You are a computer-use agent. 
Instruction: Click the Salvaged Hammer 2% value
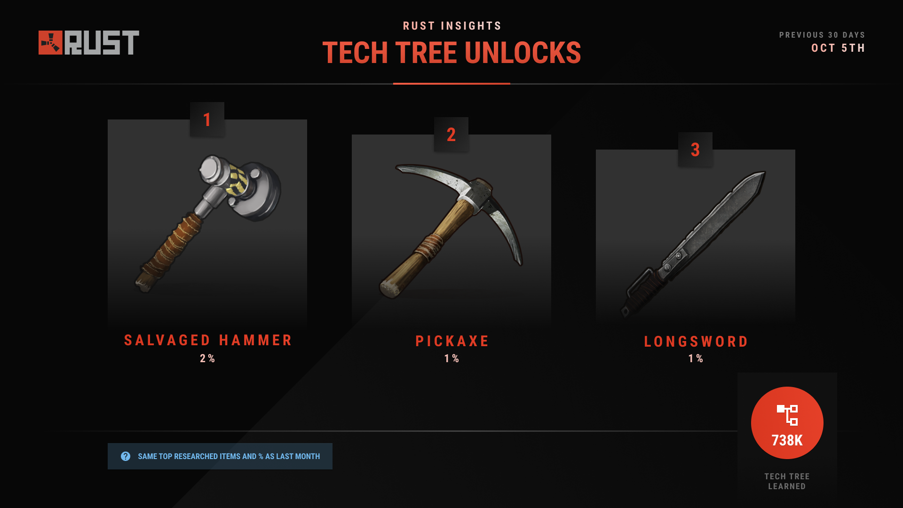pos(207,358)
